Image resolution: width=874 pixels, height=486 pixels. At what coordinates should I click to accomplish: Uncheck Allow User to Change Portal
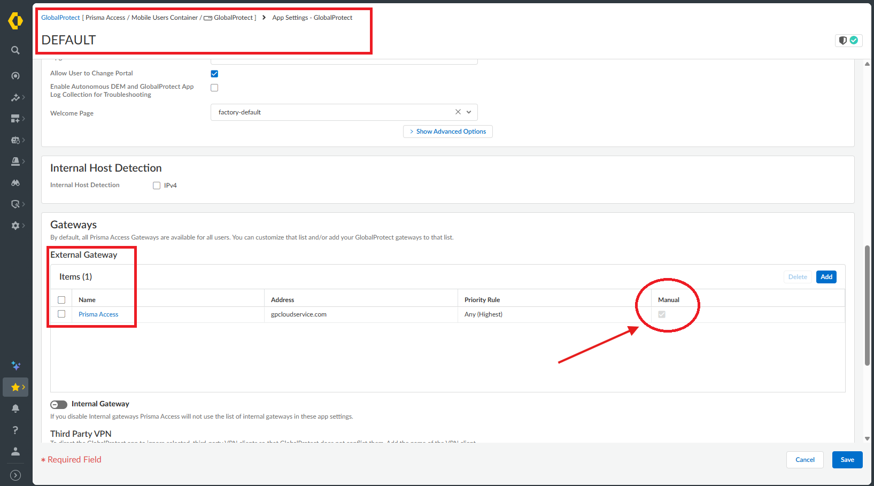coord(214,74)
